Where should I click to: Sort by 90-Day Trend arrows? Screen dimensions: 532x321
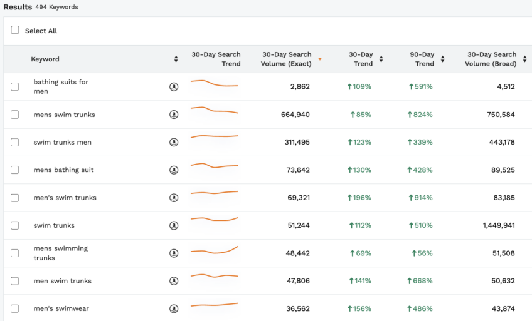pos(442,59)
